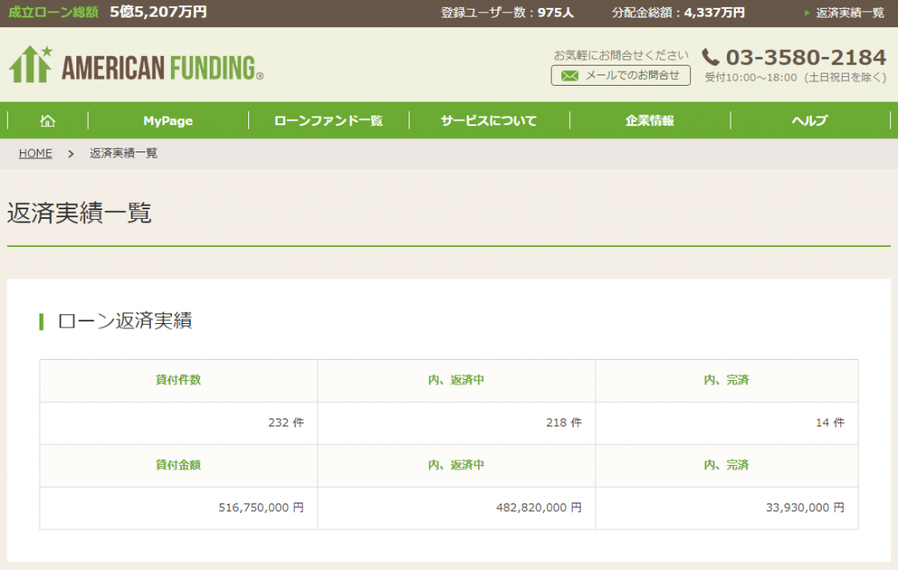Click the phone number 03-3580-2184
The width and height of the screenshot is (898, 570).
pos(806,58)
